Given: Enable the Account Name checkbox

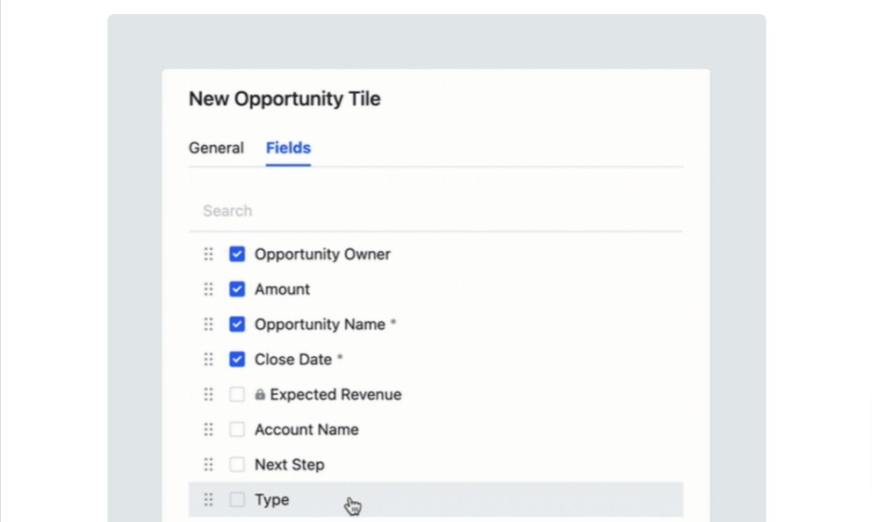Looking at the screenshot, I should [x=237, y=429].
